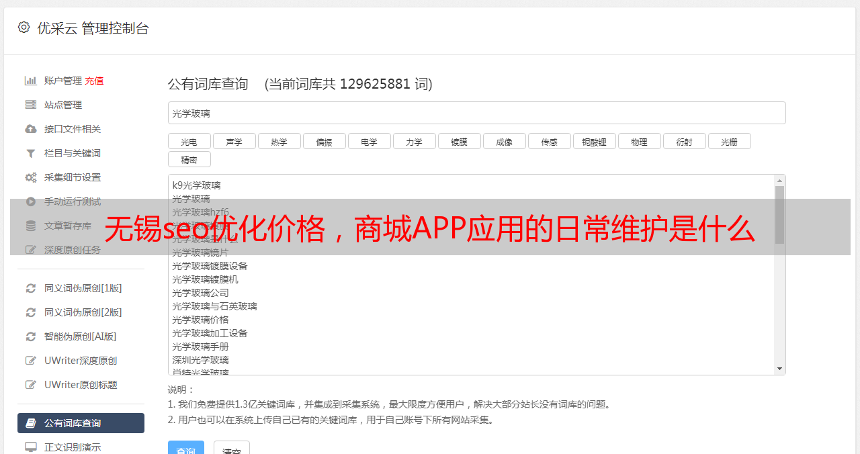Choose the 成像 keyword tag

coord(505,141)
